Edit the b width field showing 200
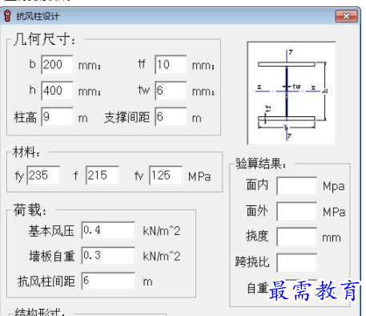This screenshot has height=316, width=366. (57, 65)
